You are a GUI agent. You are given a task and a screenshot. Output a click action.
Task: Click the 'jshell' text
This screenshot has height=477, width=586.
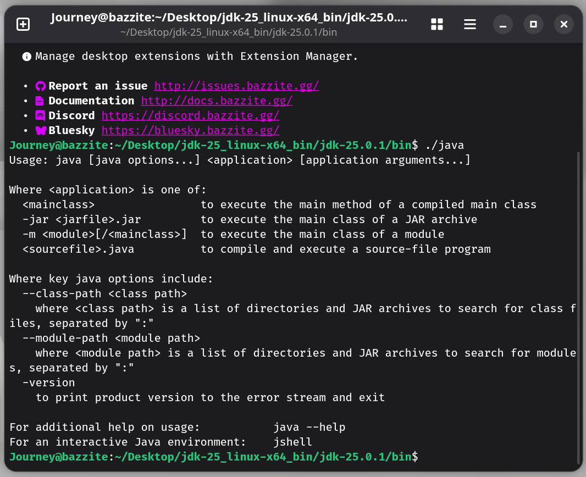tap(292, 442)
